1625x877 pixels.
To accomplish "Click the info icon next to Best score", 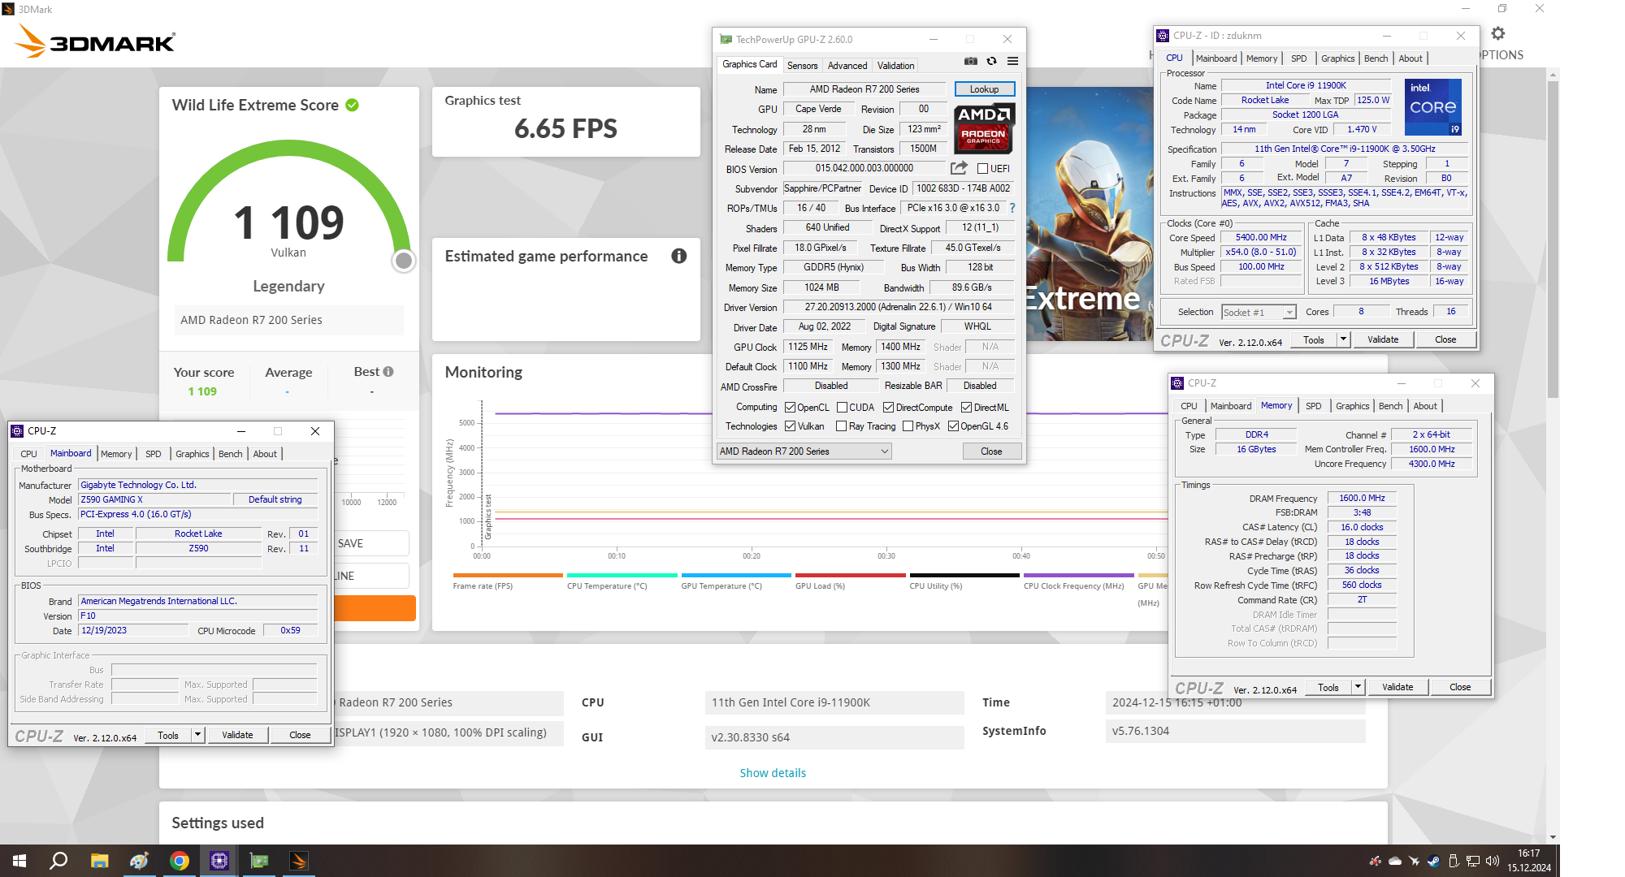I will point(388,372).
